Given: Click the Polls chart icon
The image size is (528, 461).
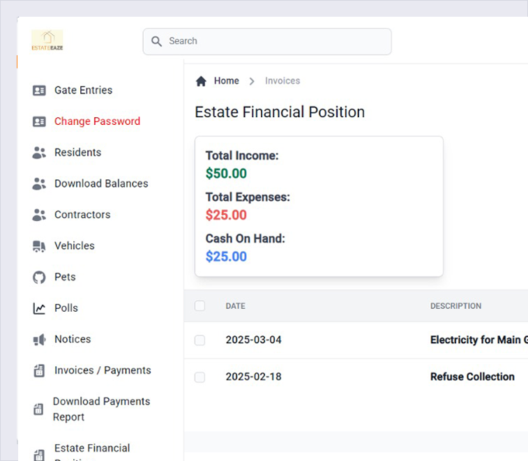Looking at the screenshot, I should (39, 308).
